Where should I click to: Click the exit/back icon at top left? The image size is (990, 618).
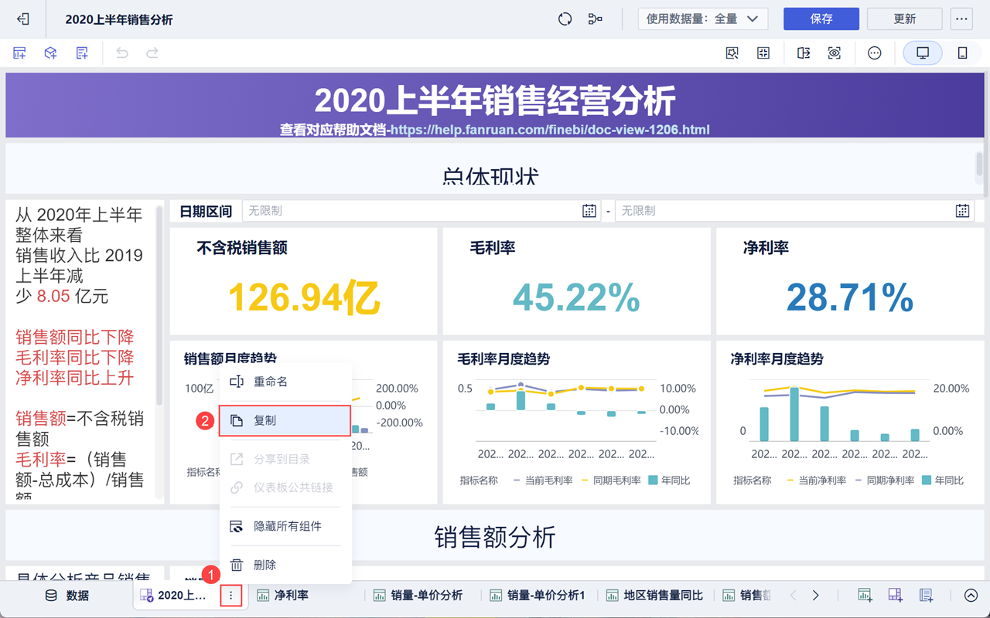coord(23,19)
